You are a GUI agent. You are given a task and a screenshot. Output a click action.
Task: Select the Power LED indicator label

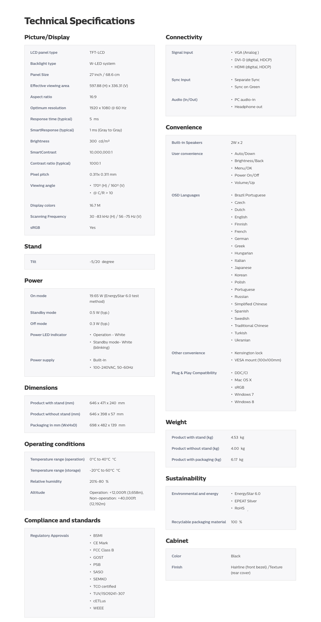[48, 335]
